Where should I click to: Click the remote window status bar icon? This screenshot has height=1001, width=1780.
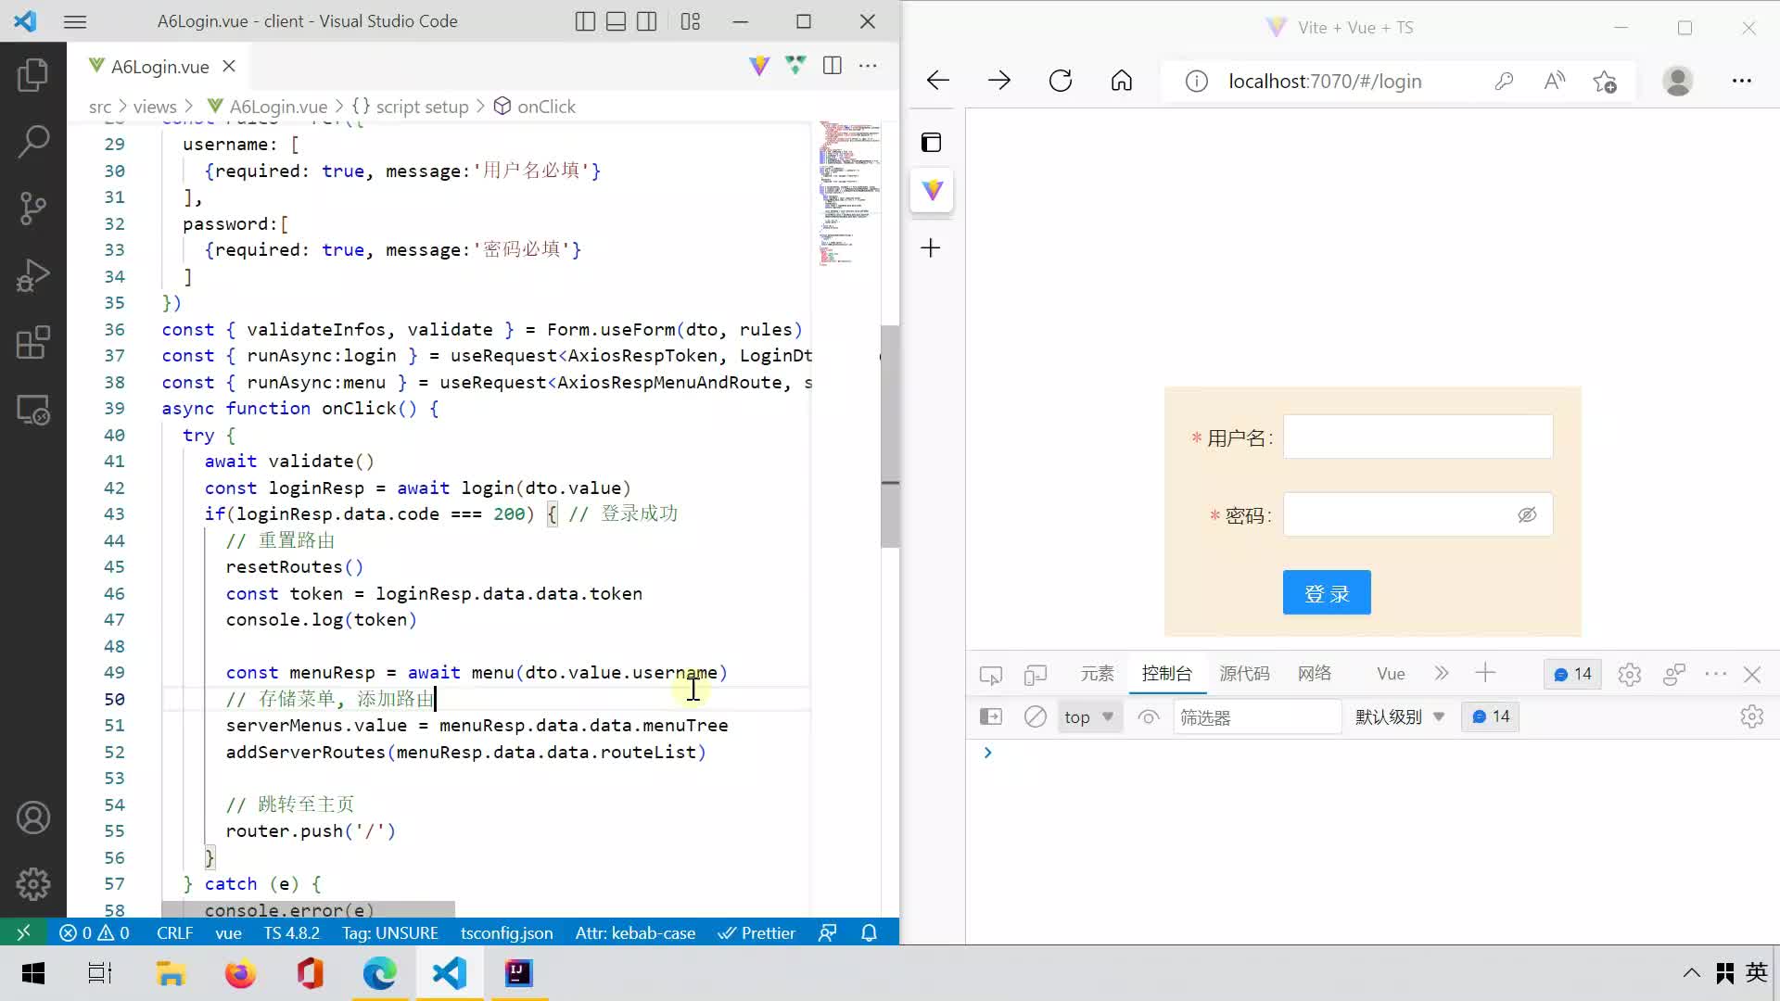pos(24,932)
